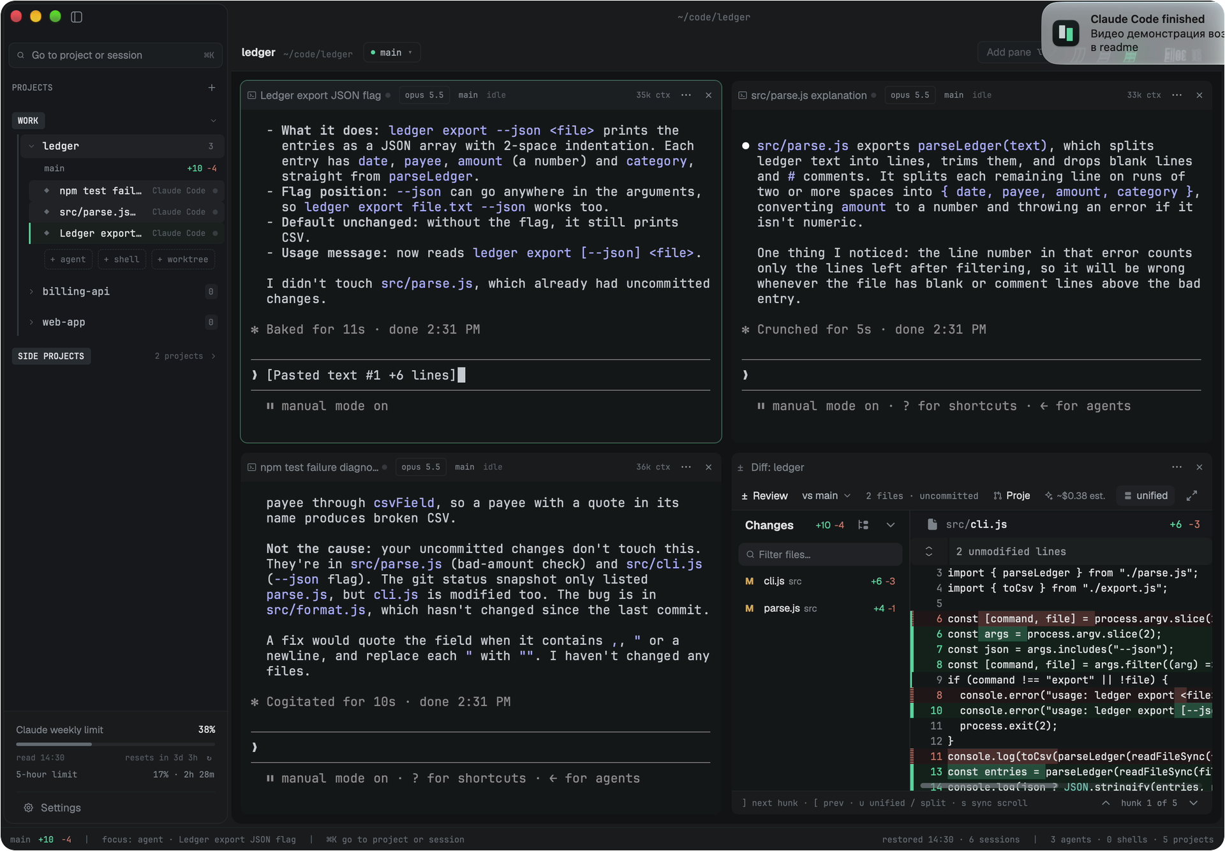The width and height of the screenshot is (1225, 851).
Task: Add a new shell to ledger
Action: (122, 260)
